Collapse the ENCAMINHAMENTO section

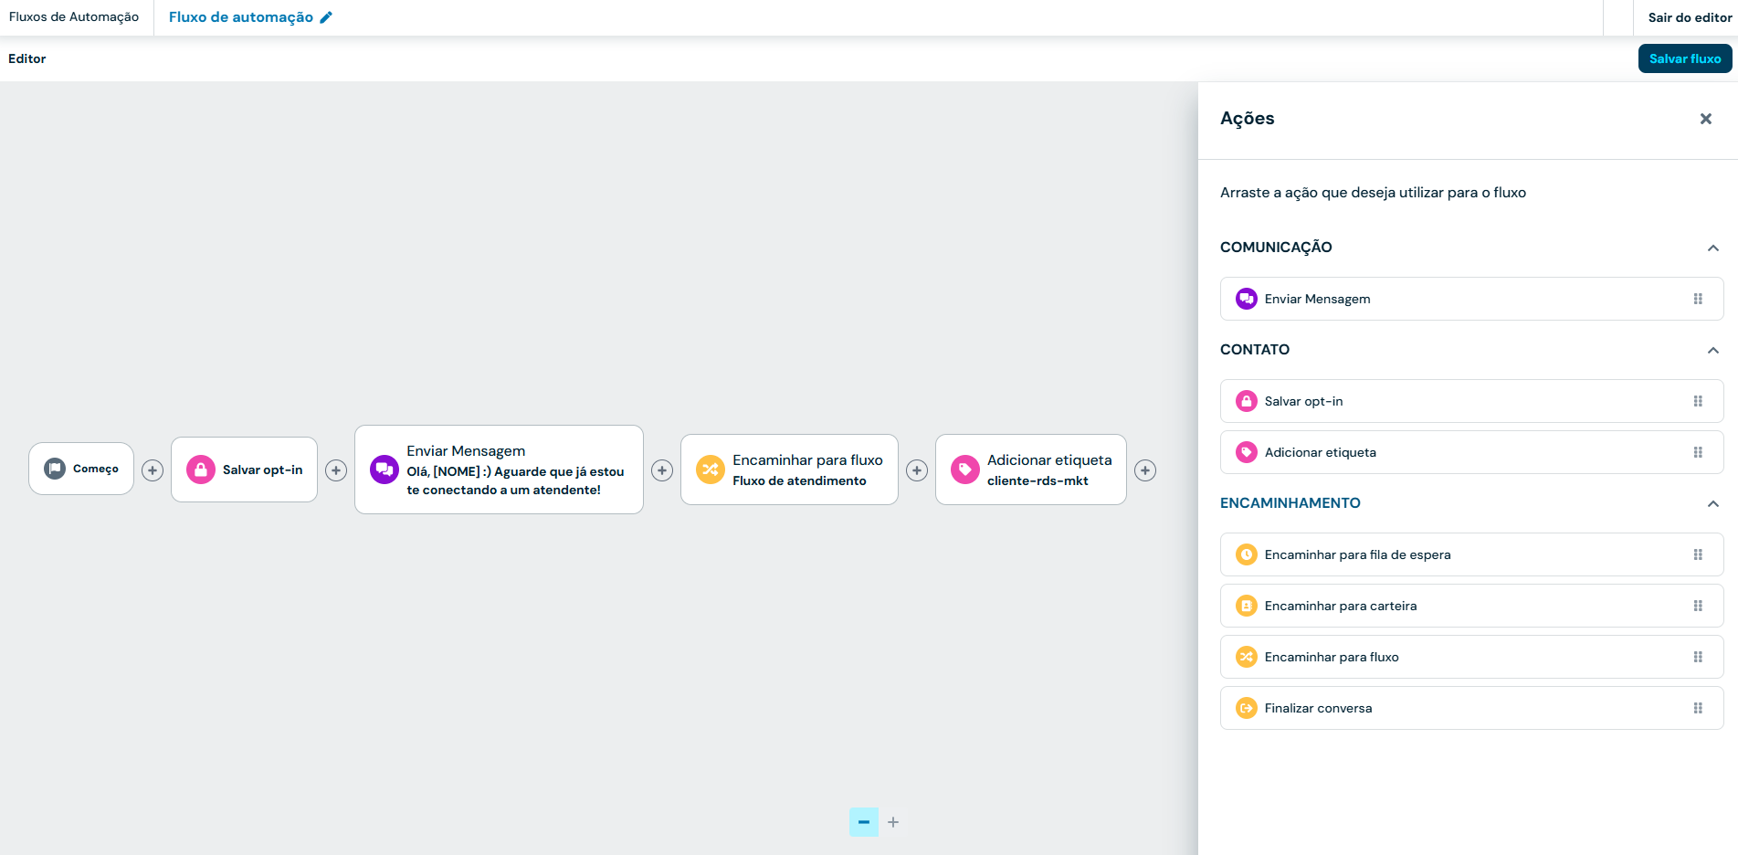[x=1712, y=503]
